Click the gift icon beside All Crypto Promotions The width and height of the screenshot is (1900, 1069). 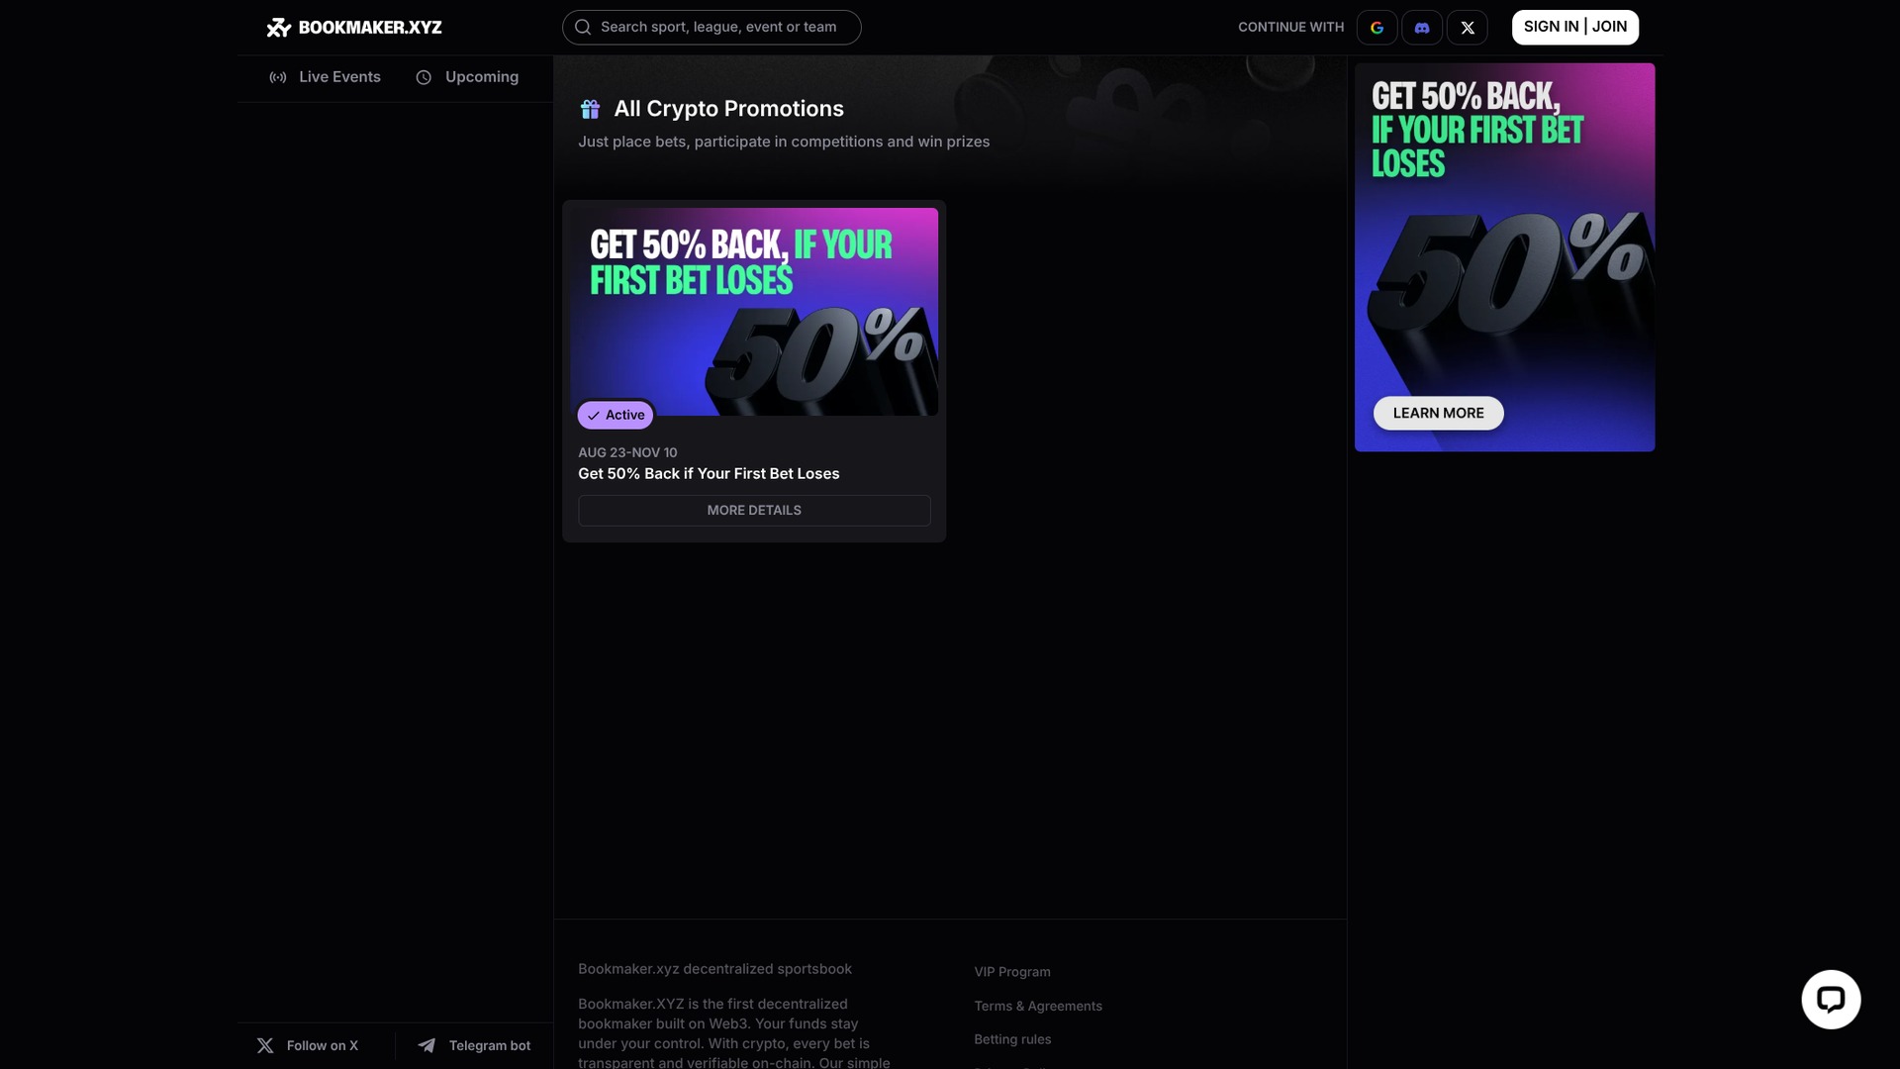coord(590,109)
